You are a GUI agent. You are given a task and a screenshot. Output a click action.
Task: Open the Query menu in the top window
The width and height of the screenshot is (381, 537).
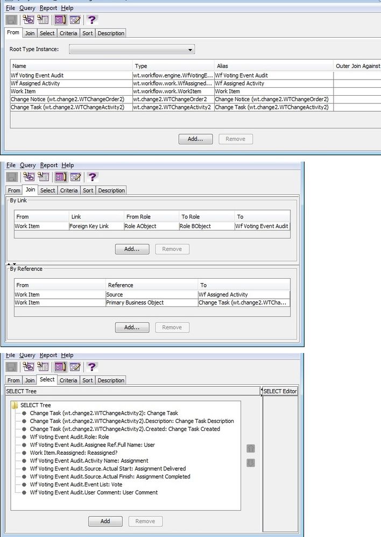[x=27, y=8]
